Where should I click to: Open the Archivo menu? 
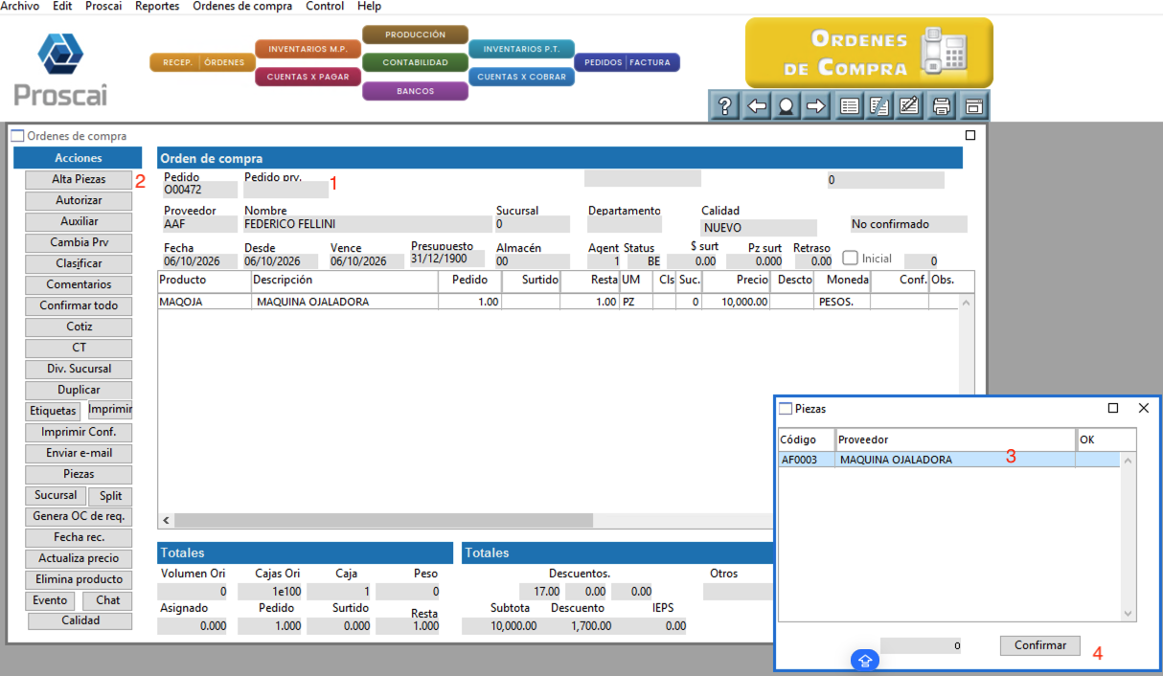(x=20, y=6)
